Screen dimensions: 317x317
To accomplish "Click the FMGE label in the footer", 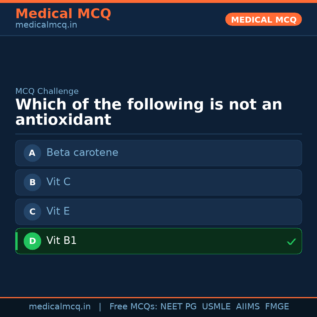I will tap(277, 306).
